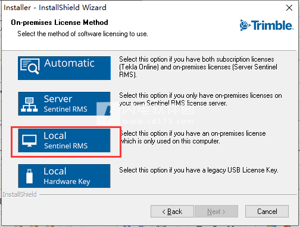Viewport: 300px width, 227px height.
Task: Click the 'only used on this computer' description
Action: (x=193, y=138)
